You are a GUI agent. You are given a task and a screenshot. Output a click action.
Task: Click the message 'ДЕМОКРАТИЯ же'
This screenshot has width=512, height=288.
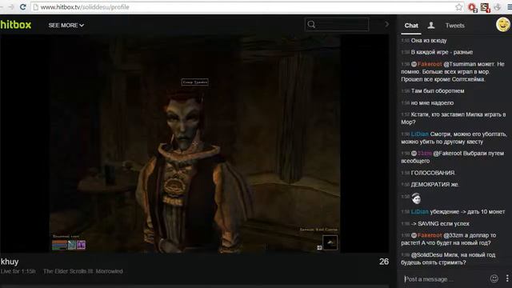coord(434,185)
